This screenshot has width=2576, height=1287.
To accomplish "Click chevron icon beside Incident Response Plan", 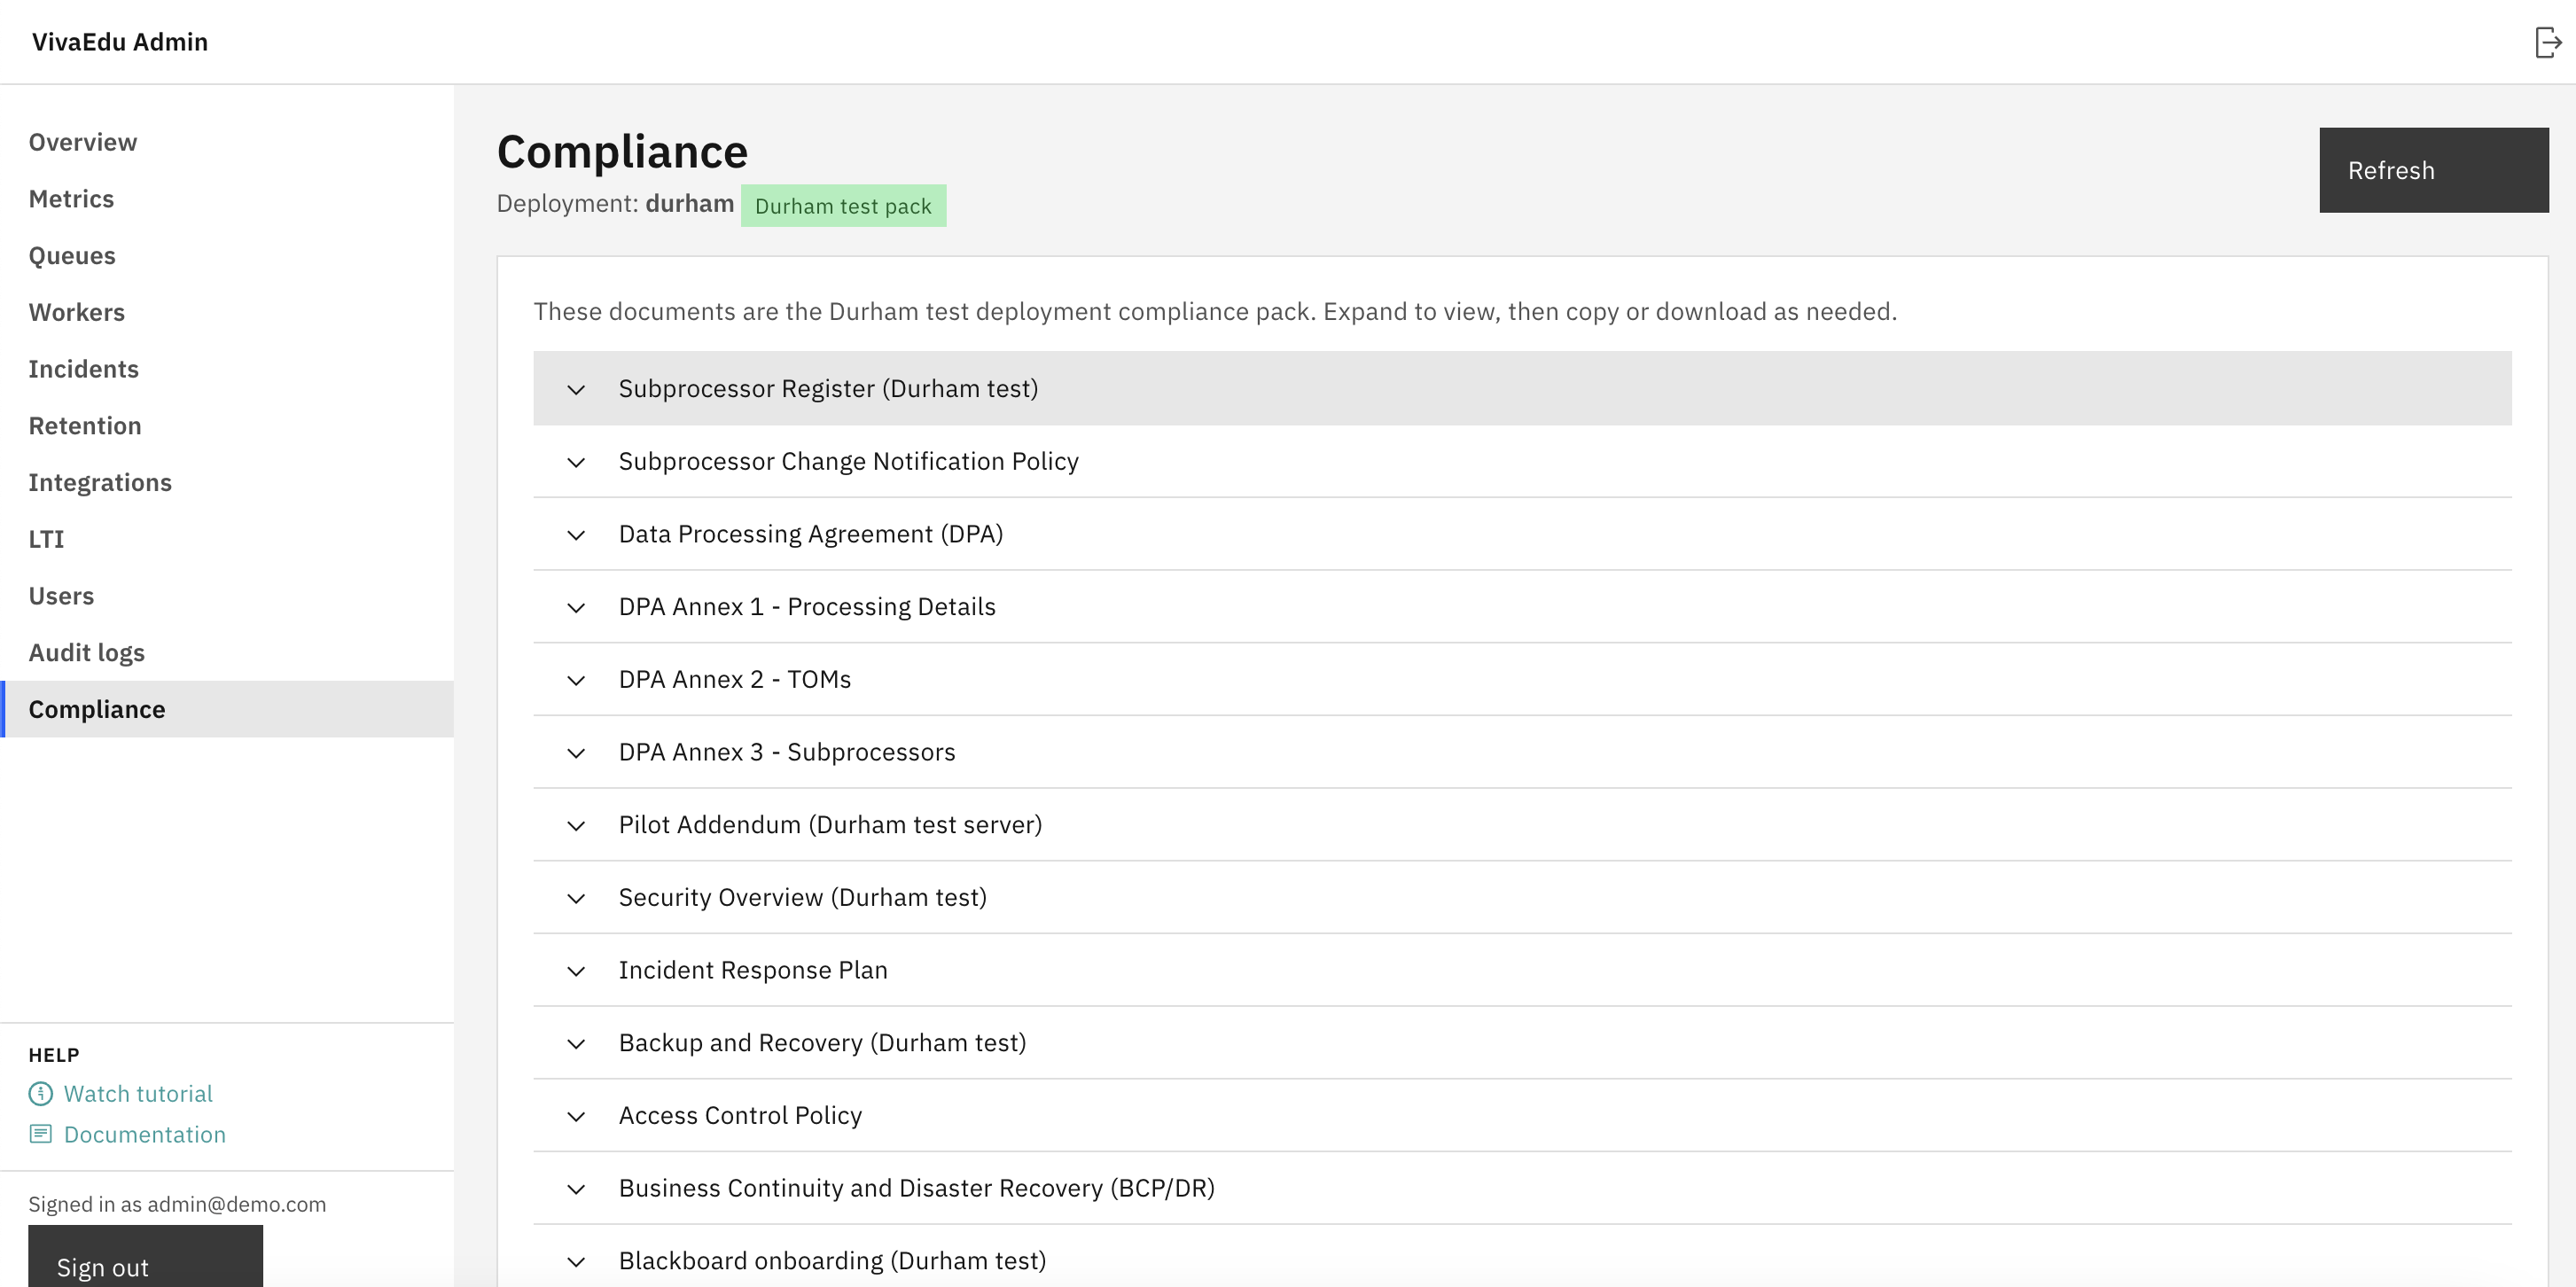I will point(576,970).
